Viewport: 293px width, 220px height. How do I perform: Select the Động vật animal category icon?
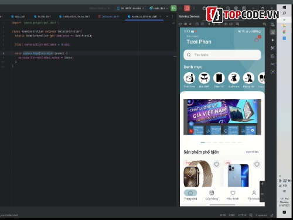(248, 78)
